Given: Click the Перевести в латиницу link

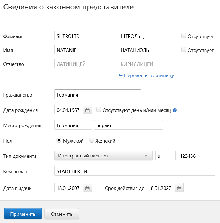Looking at the screenshot, I should point(149,75).
